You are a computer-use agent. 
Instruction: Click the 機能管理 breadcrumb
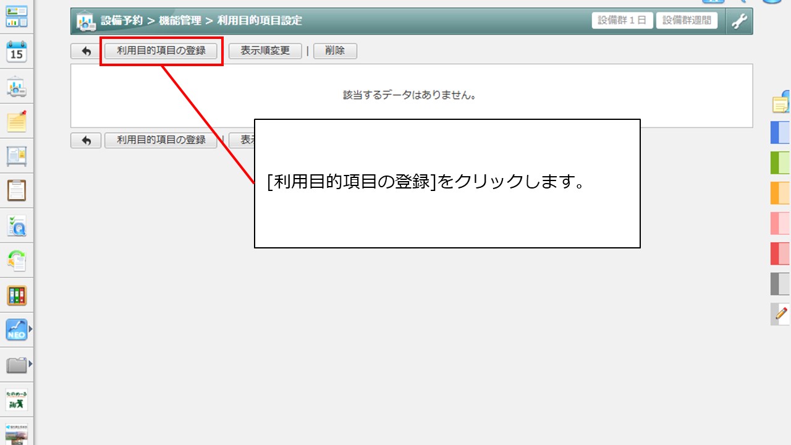coord(180,21)
